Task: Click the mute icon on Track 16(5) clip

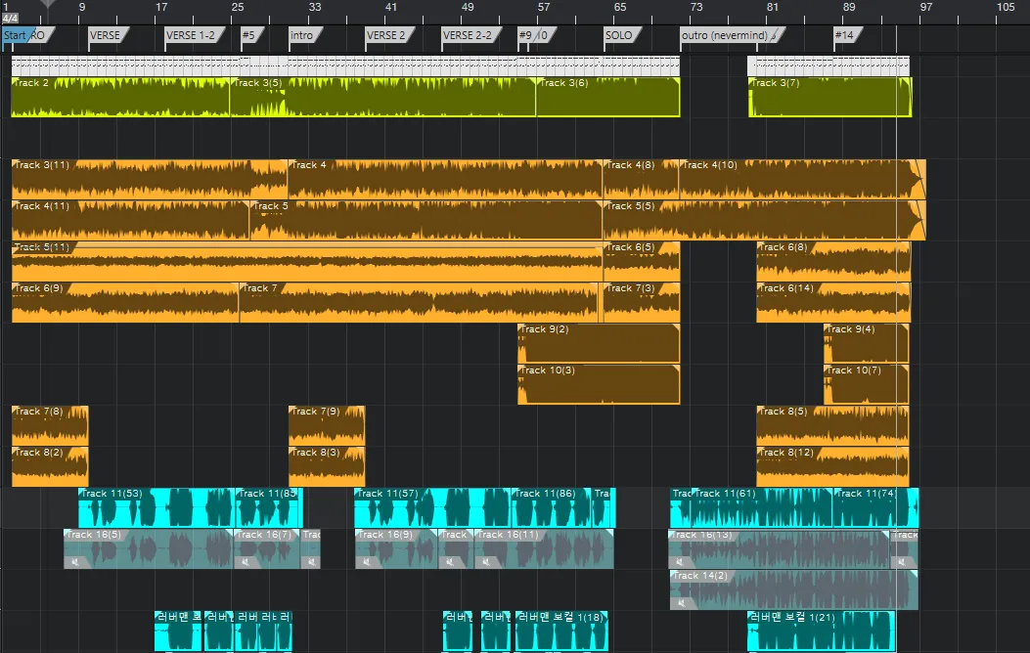Action: coord(75,562)
